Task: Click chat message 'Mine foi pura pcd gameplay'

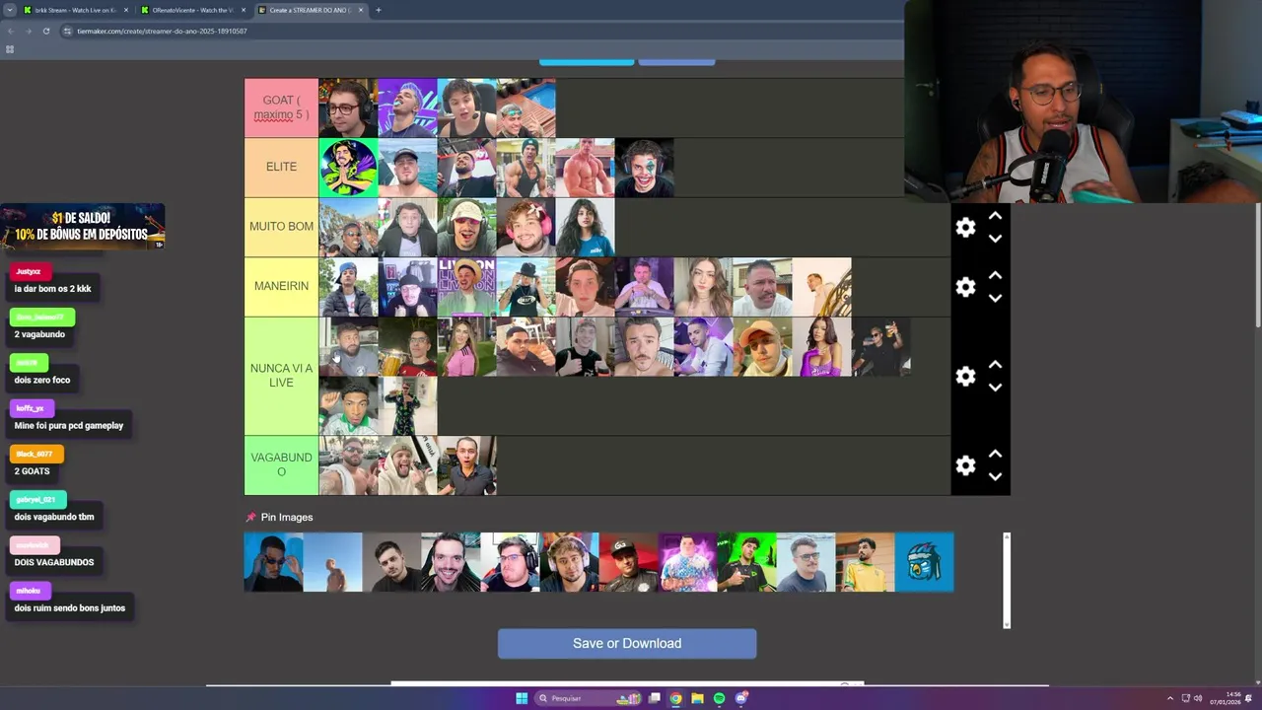Action: pyautogui.click(x=69, y=425)
